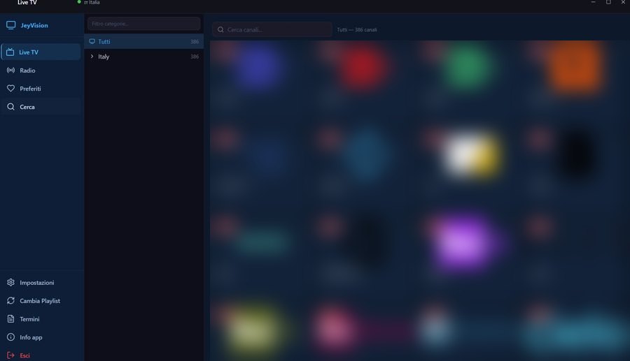Open the Preferiti favorites list
The image size is (630, 361).
tap(41, 89)
